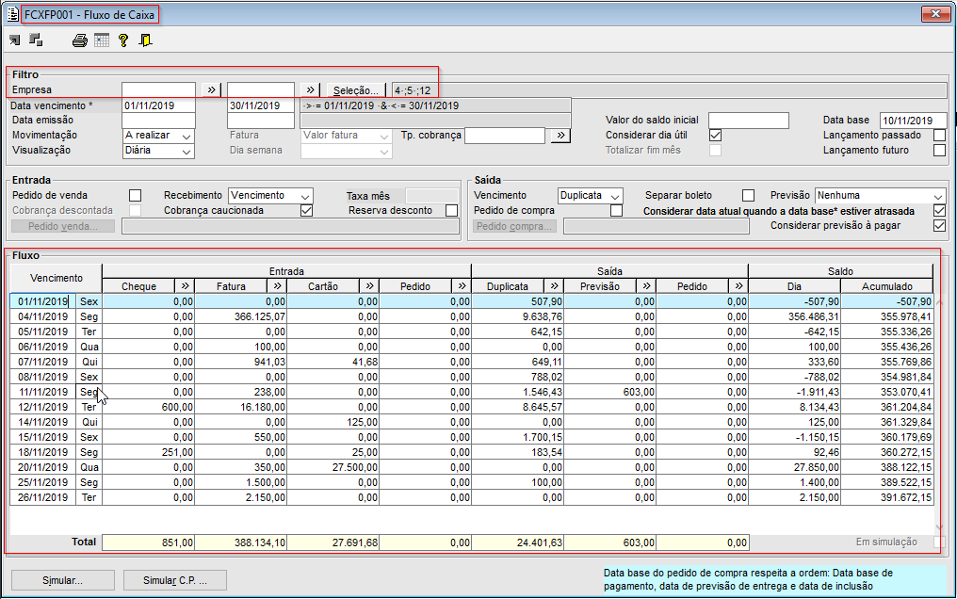Open the Movimentação dropdown
The height and width of the screenshot is (599, 957).
click(x=158, y=136)
